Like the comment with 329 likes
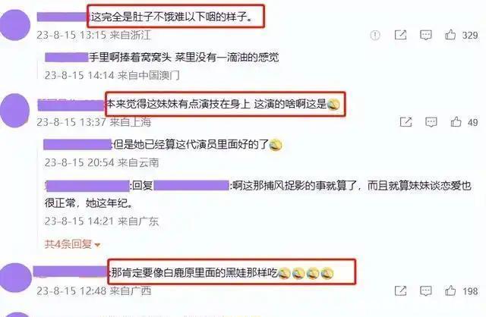486x317 pixels. coord(450,35)
